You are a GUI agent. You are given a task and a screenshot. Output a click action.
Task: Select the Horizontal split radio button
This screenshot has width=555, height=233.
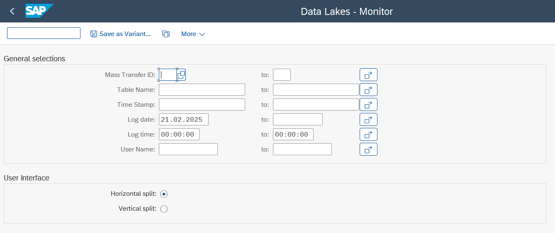pos(164,194)
